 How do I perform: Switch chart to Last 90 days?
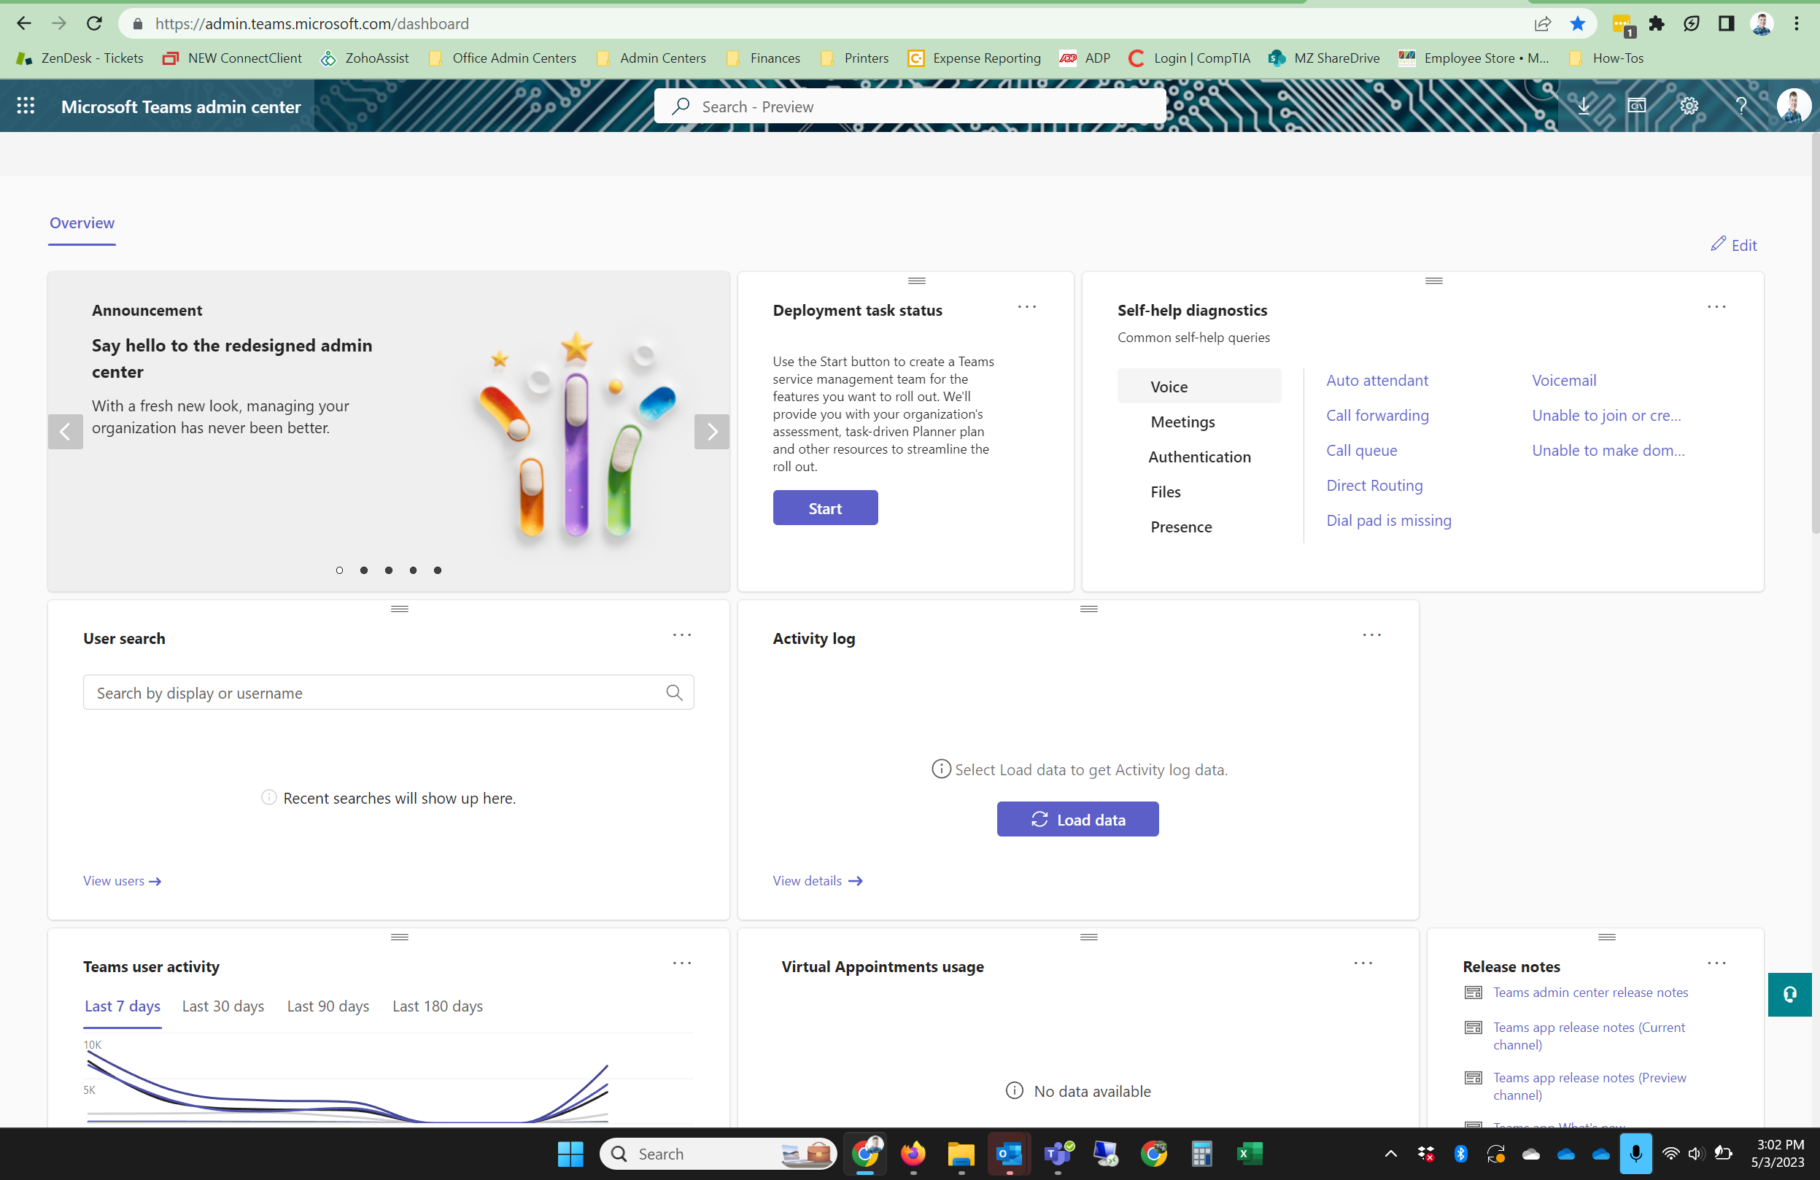[x=328, y=1006]
